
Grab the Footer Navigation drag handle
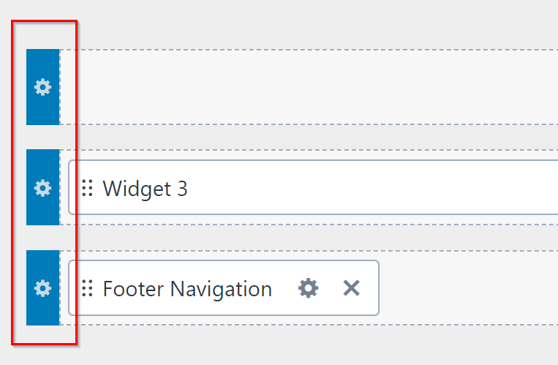point(87,288)
